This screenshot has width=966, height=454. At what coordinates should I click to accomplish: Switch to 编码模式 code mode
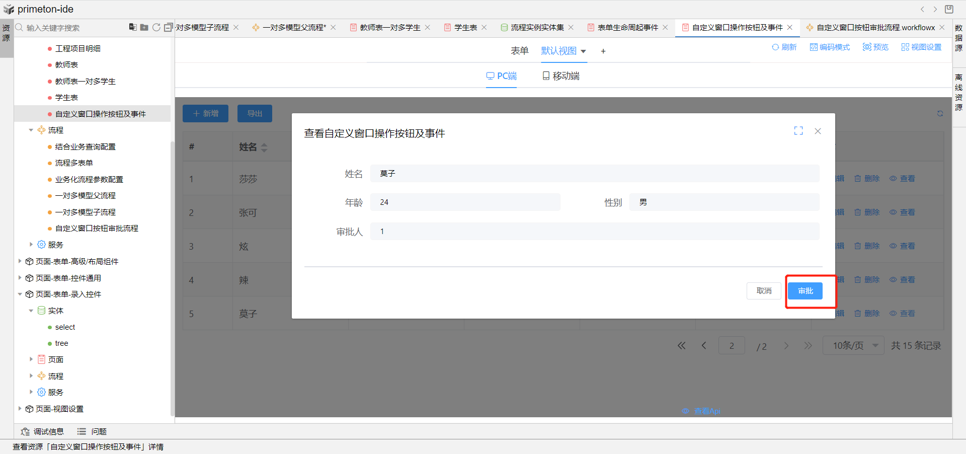830,47
